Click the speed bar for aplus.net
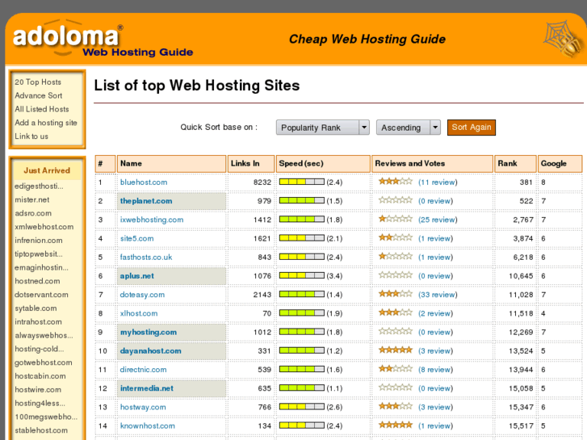Image resolution: width=587 pixels, height=440 pixels. (302, 275)
